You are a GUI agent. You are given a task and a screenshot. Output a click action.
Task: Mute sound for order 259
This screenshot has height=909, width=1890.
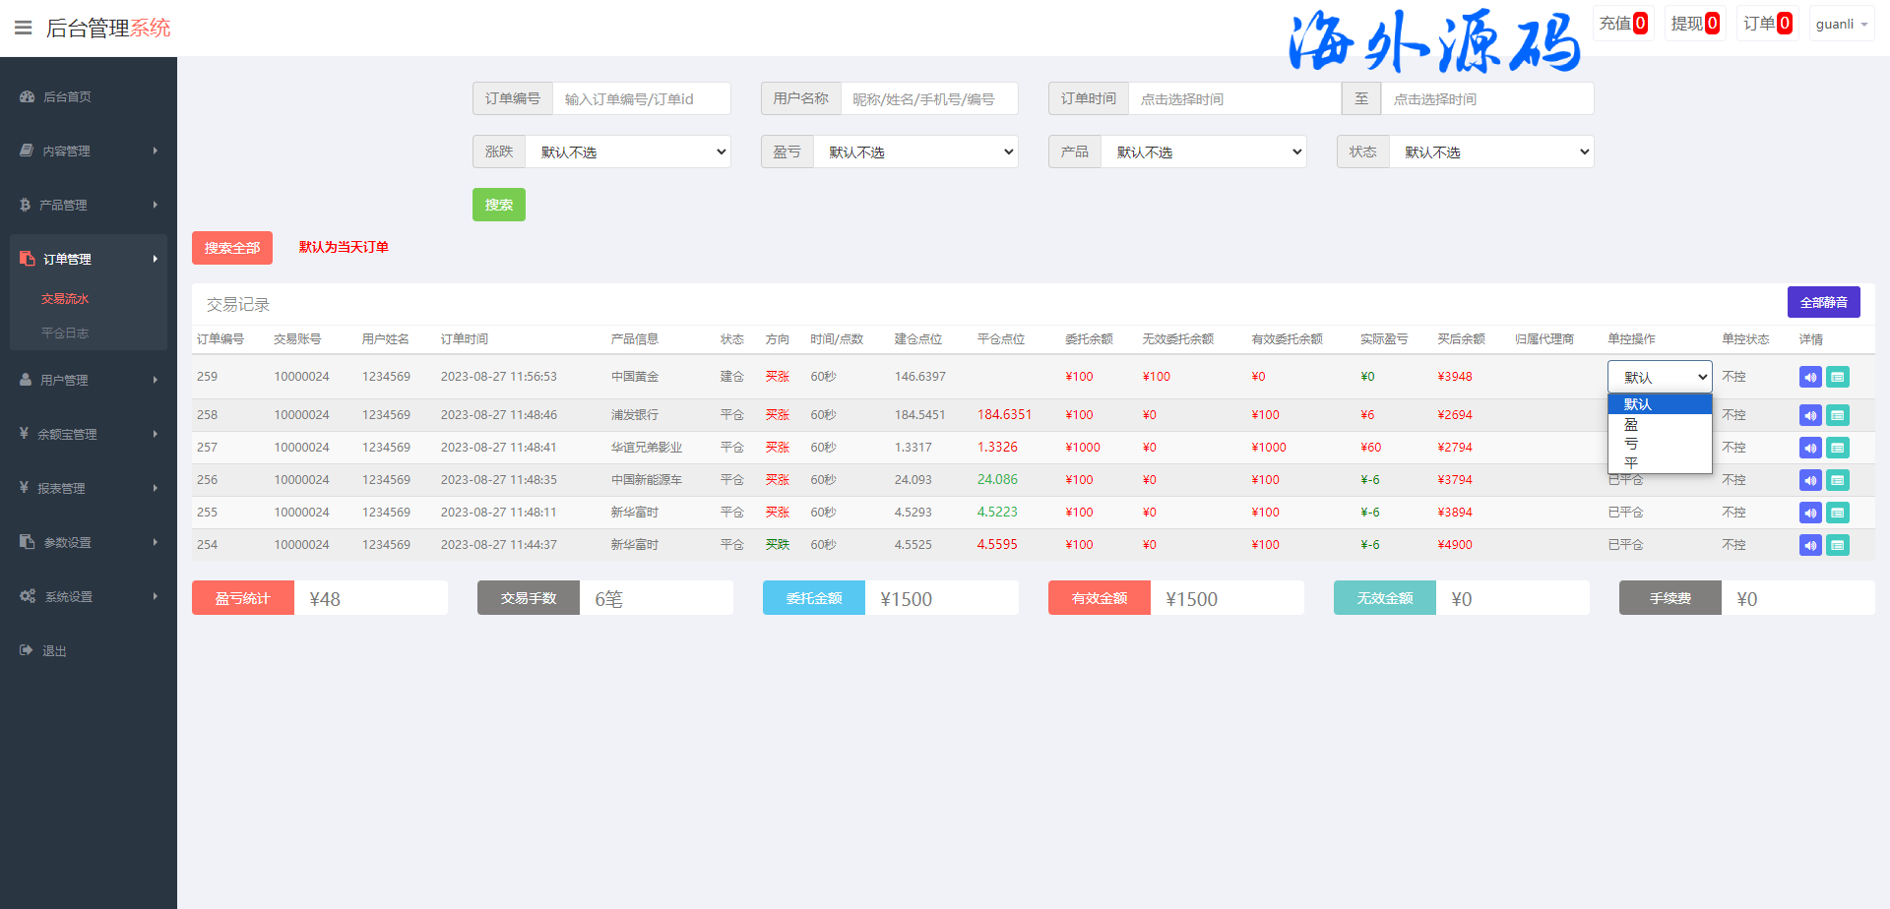(1810, 377)
